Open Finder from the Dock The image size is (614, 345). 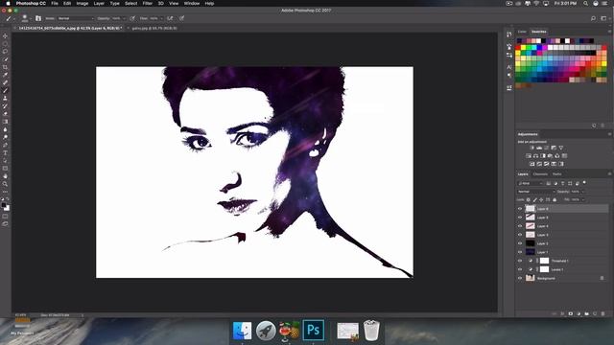(242, 331)
